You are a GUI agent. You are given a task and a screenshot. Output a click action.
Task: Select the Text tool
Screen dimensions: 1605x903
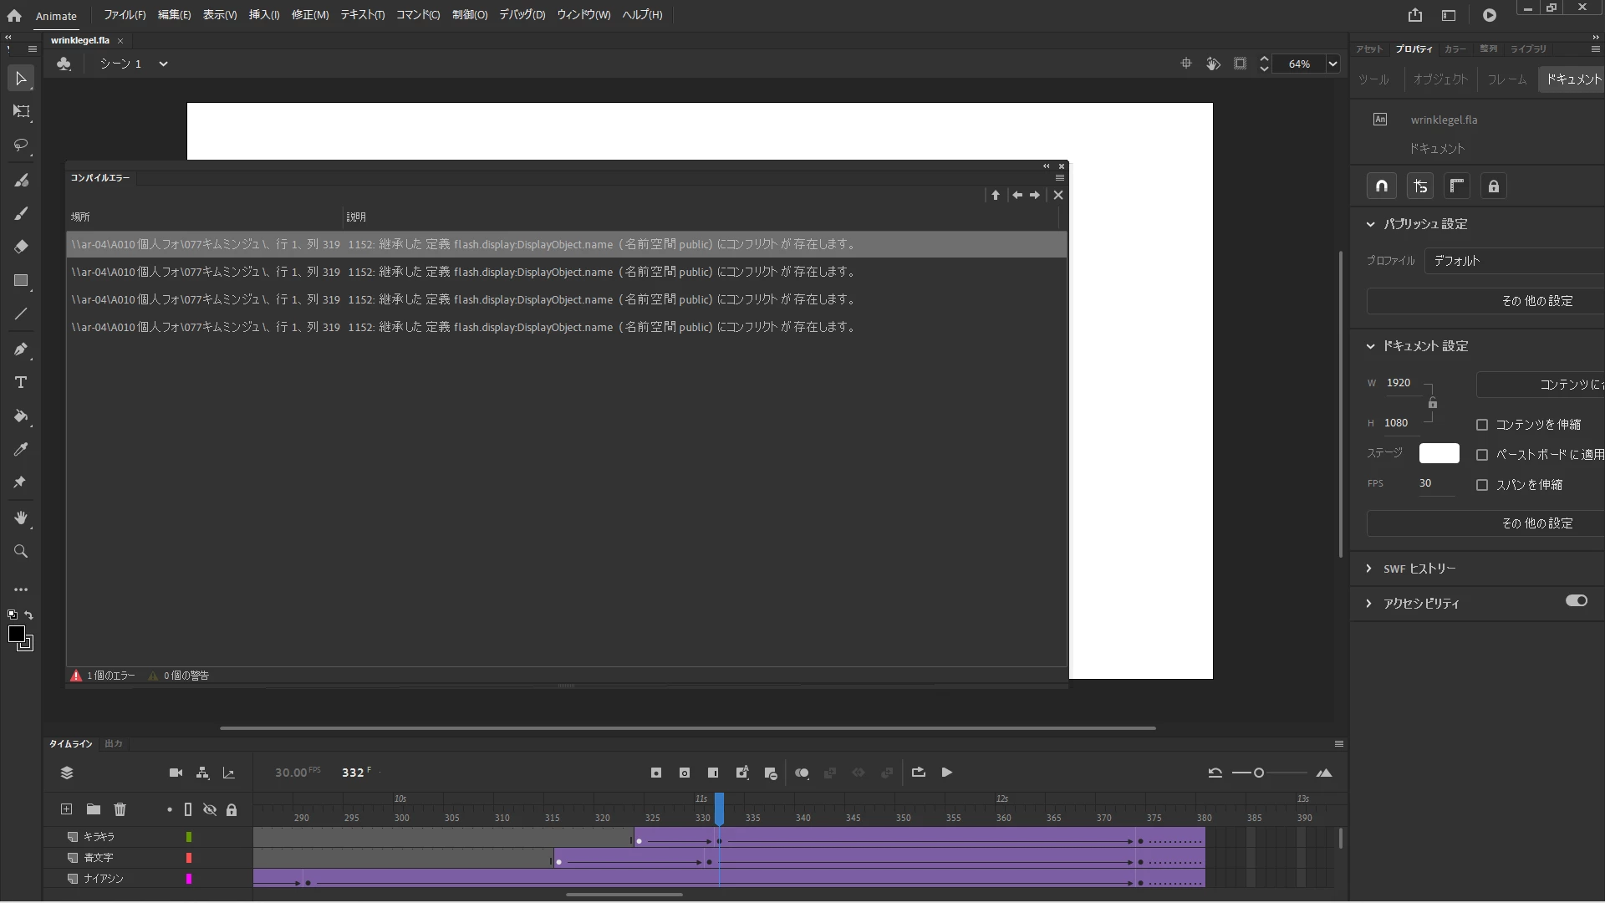[x=21, y=382]
